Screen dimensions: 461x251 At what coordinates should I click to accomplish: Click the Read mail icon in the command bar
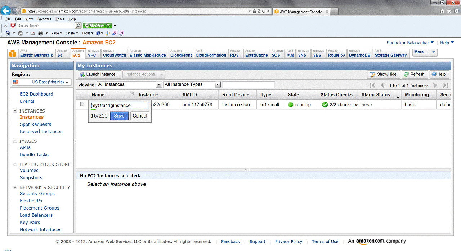[x=32, y=33]
